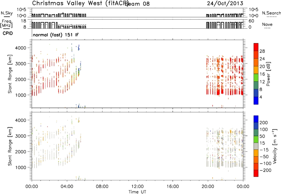Click the 2000 label on the velocity panel axis
The height and width of the screenshot is (194, 281).
coord(21,152)
